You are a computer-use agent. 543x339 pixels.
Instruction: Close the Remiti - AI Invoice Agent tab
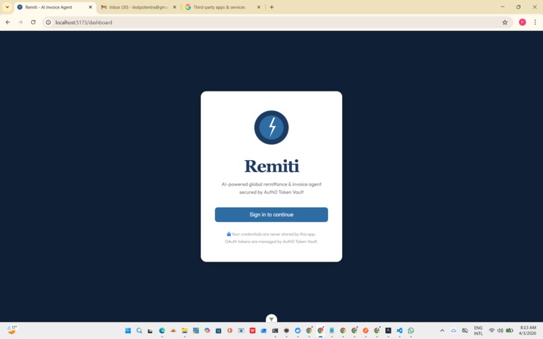90,7
